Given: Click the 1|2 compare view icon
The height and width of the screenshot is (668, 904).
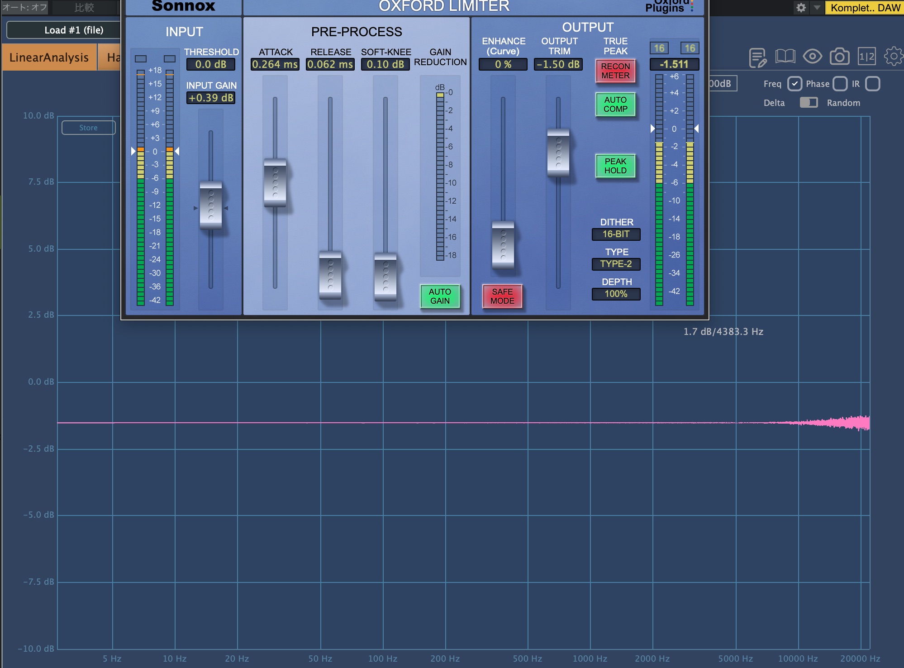Looking at the screenshot, I should [x=866, y=57].
